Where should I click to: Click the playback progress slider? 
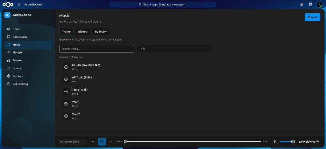(193, 141)
